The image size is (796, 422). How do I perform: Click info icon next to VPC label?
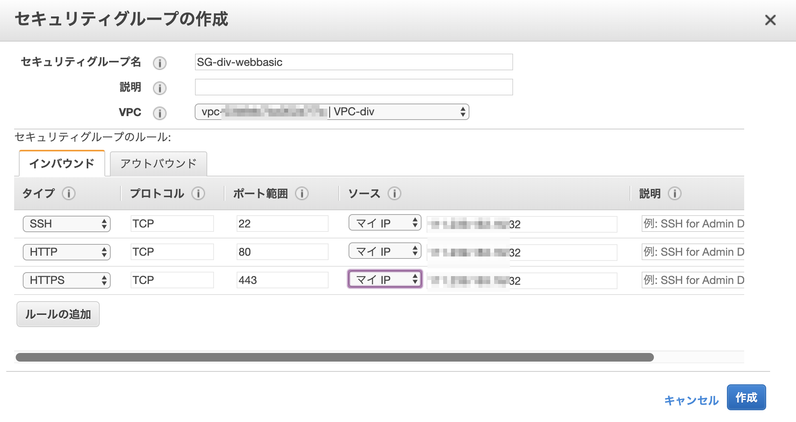tap(160, 113)
